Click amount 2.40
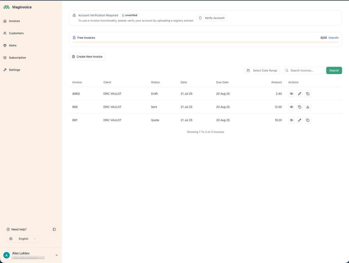 279,94
